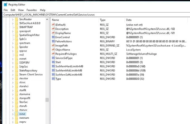The height and width of the screenshot is (124, 190).
Task: Select the FailureActions binary icon
Action: (53, 41)
